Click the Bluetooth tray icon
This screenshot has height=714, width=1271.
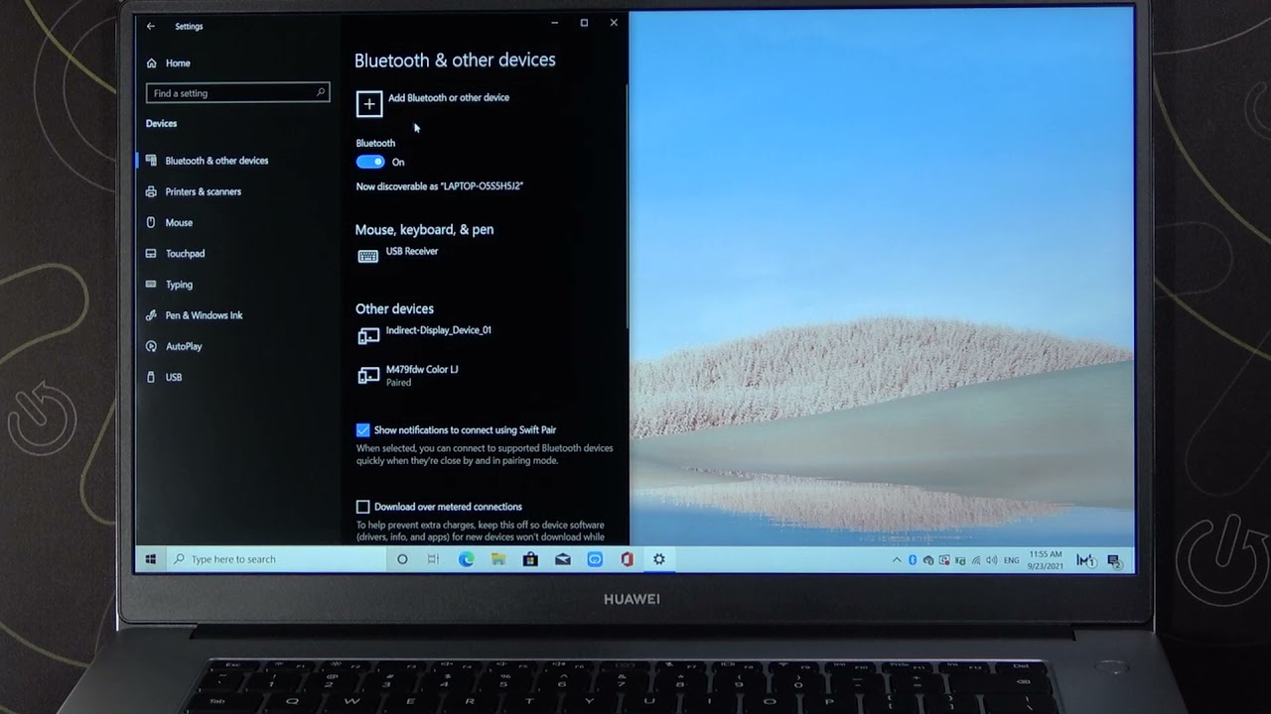coord(913,560)
